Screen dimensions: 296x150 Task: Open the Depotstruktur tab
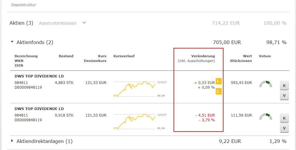tap(23, 5)
